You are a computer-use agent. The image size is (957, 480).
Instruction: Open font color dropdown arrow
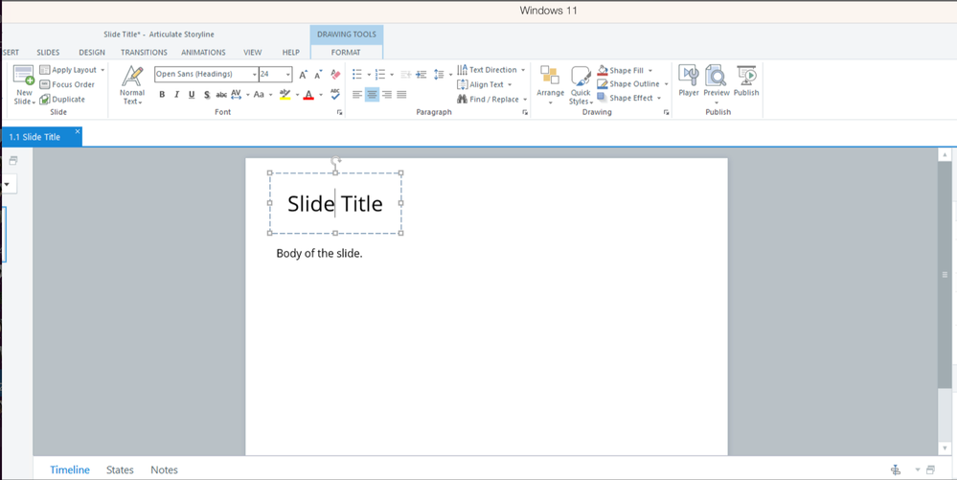320,95
